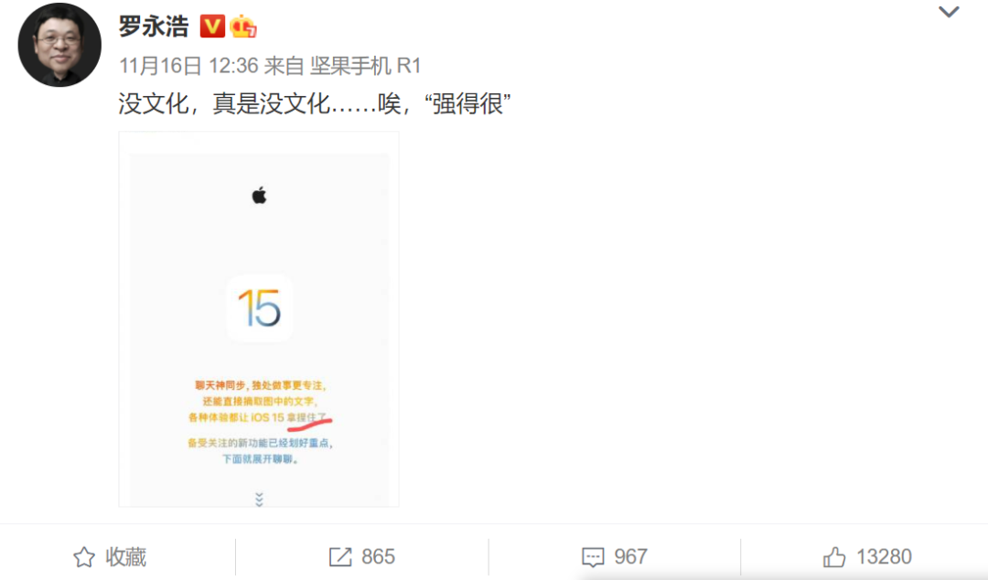Enlarge the iOS 15 post image
988x580 pixels.
click(259, 319)
